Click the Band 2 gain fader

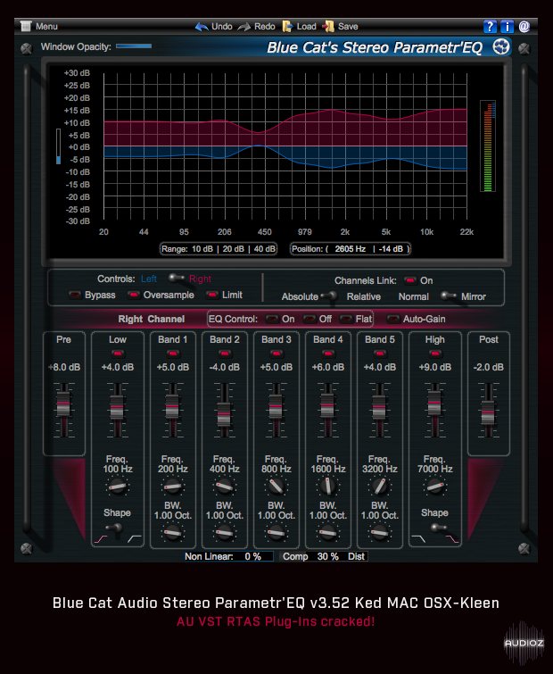pyautogui.click(x=224, y=414)
